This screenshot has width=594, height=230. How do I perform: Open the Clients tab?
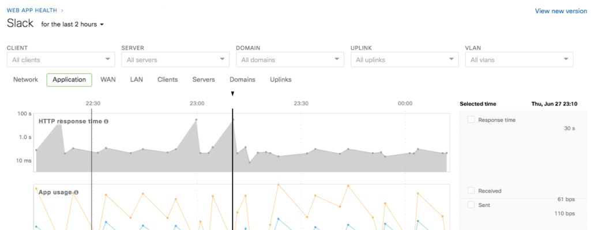167,80
